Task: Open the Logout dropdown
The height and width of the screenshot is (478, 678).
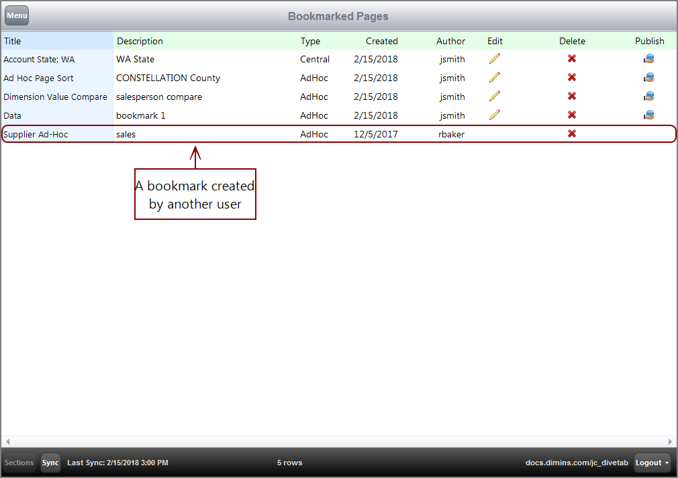Action: tap(652, 463)
